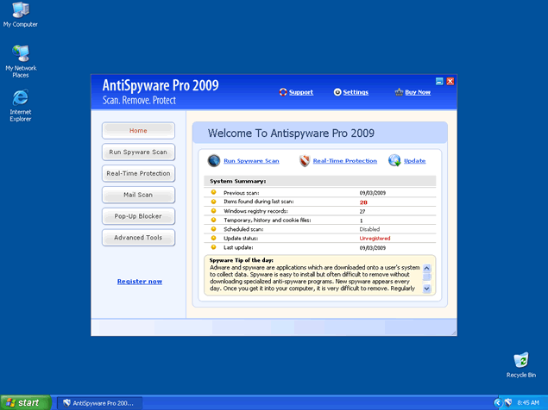Image resolution: width=548 pixels, height=410 pixels.
Task: Click the Update globe icon
Action: (x=394, y=160)
